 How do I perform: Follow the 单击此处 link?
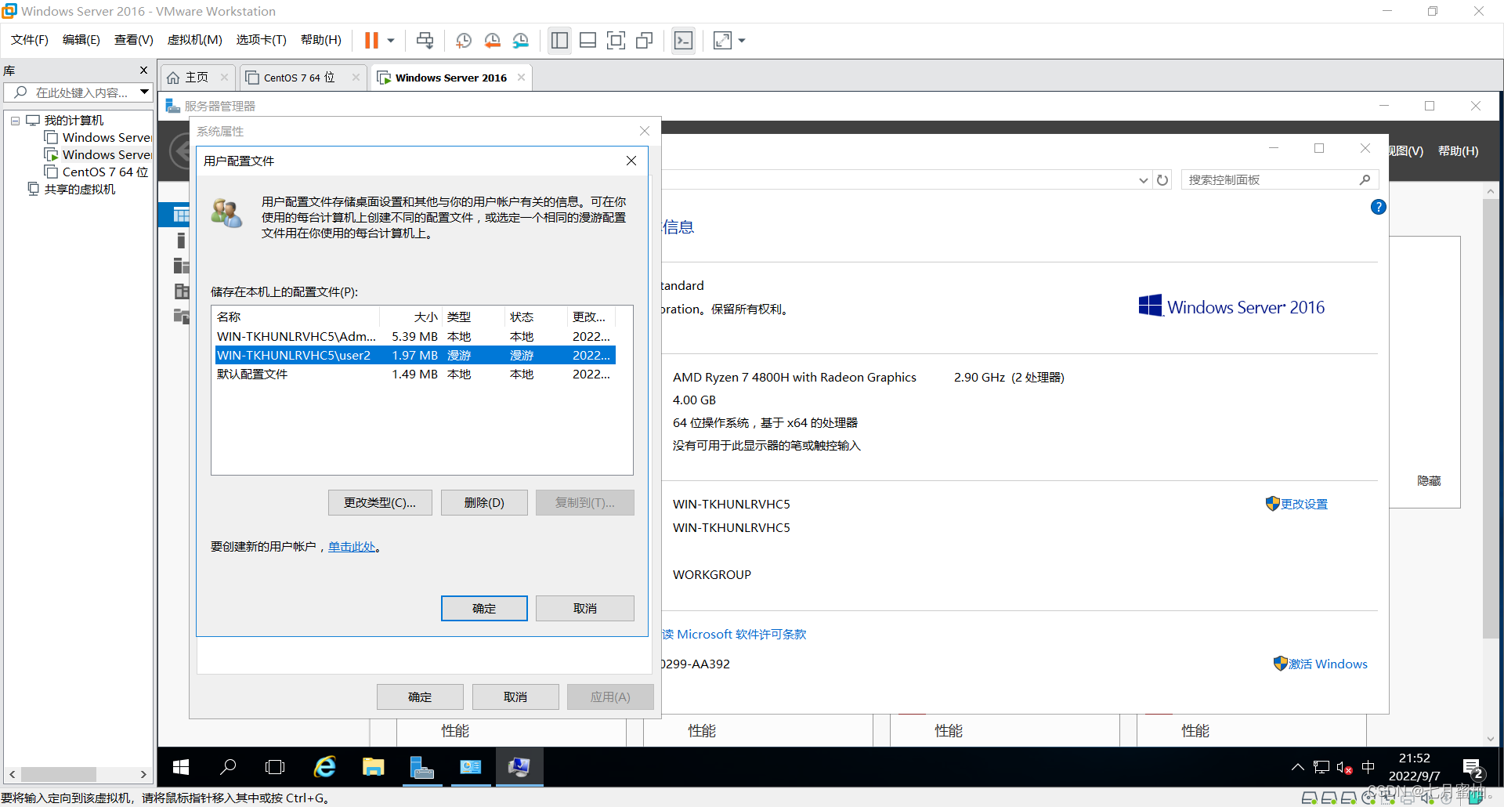[352, 547]
